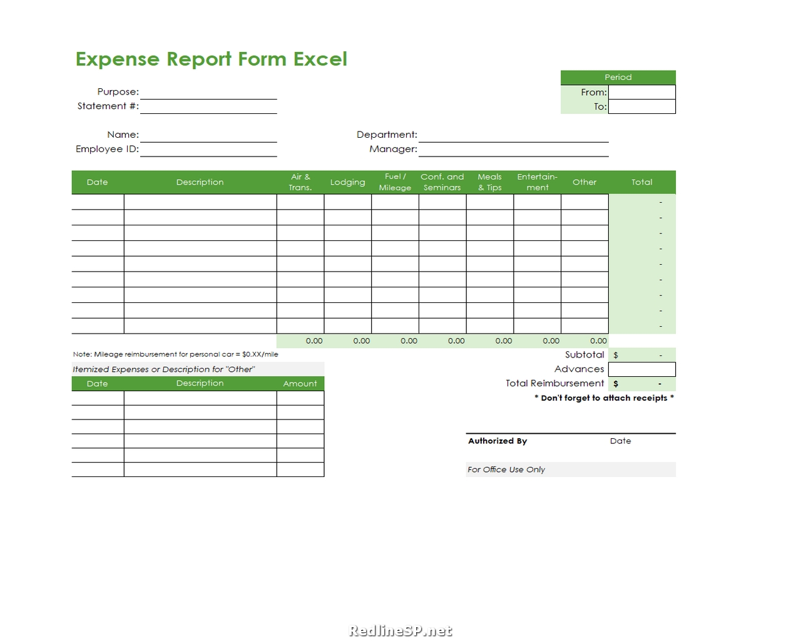Select first row Total cell in main table
The width and height of the screenshot is (801, 641).
(642, 202)
